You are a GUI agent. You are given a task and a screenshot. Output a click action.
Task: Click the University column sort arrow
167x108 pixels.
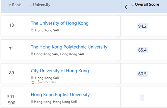31,5
